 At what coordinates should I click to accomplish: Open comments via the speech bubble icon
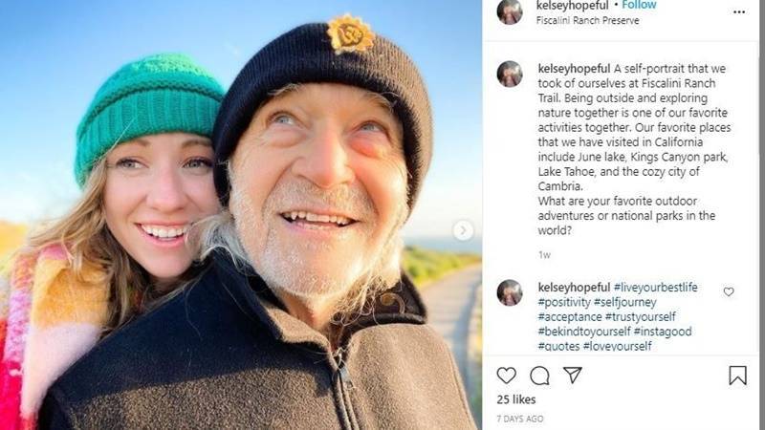click(539, 376)
